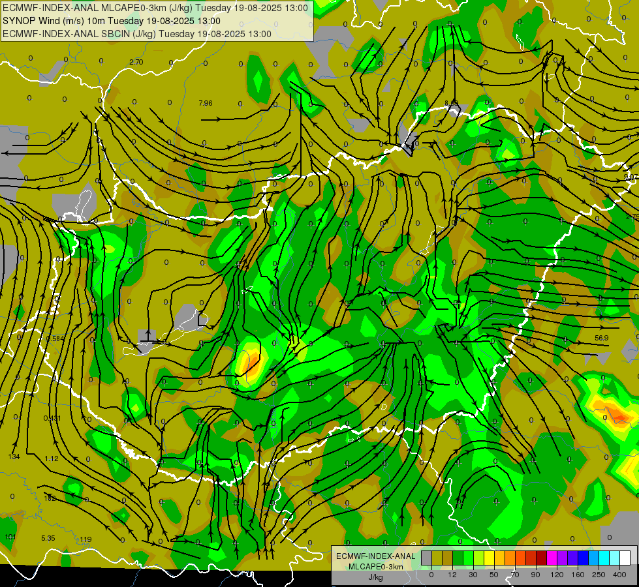Screen dimensions: 639x587
Task: Select the SYNOP Wind 10m header line
Action: click(x=112, y=21)
